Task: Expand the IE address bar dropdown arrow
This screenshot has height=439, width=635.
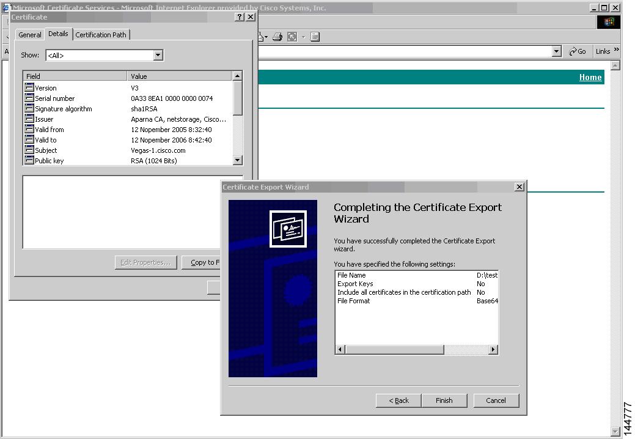Action: point(556,51)
